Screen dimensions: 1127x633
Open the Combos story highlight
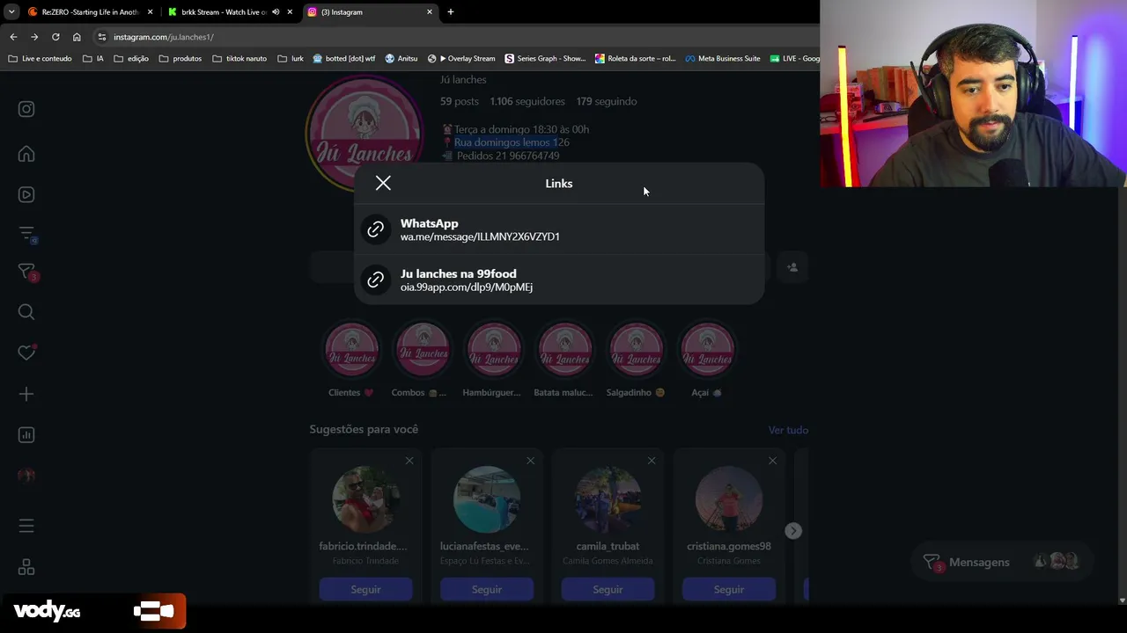(423, 360)
